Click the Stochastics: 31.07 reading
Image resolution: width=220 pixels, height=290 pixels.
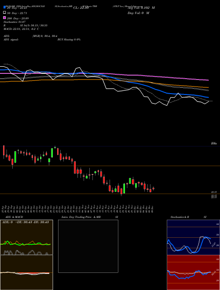[x=15, y=22]
